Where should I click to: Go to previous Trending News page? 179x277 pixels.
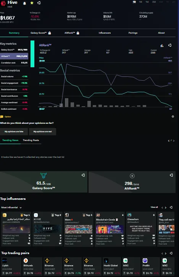(169, 141)
